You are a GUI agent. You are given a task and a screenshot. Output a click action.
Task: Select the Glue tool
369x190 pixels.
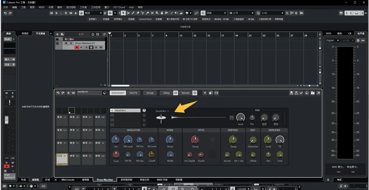coord(147,13)
